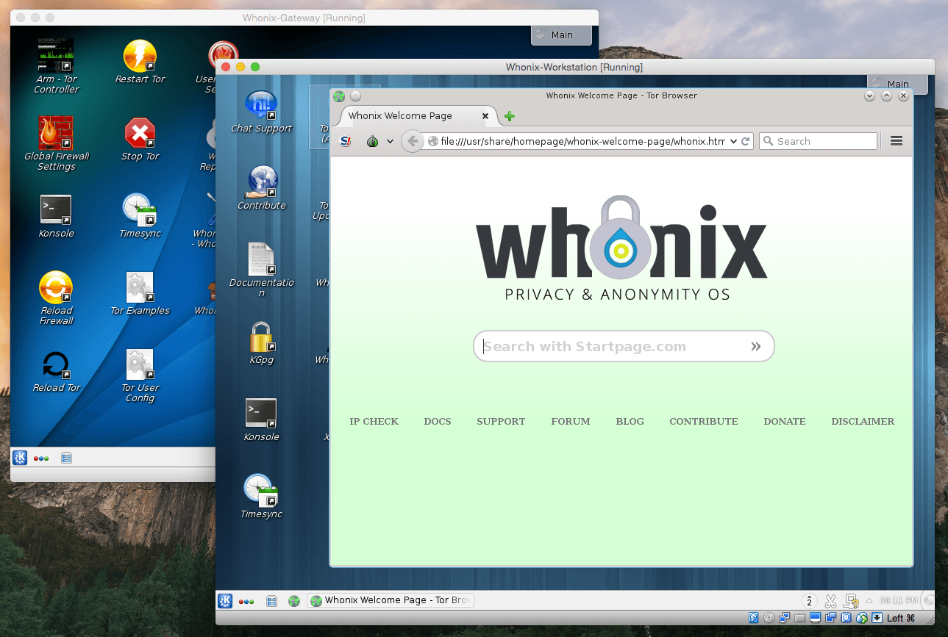Open Tor Examples on Gateway desktop
The image size is (948, 637).
[x=140, y=288]
